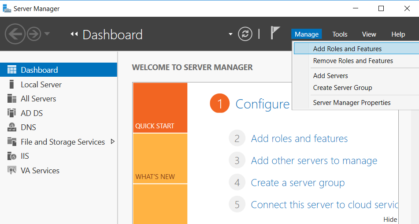This screenshot has height=224, width=419.
Task: Click the step 2 number circle
Action: pos(237,138)
